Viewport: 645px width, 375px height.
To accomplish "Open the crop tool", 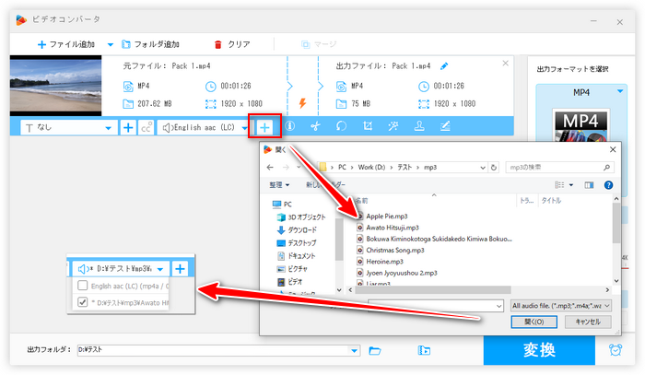I will point(368,126).
